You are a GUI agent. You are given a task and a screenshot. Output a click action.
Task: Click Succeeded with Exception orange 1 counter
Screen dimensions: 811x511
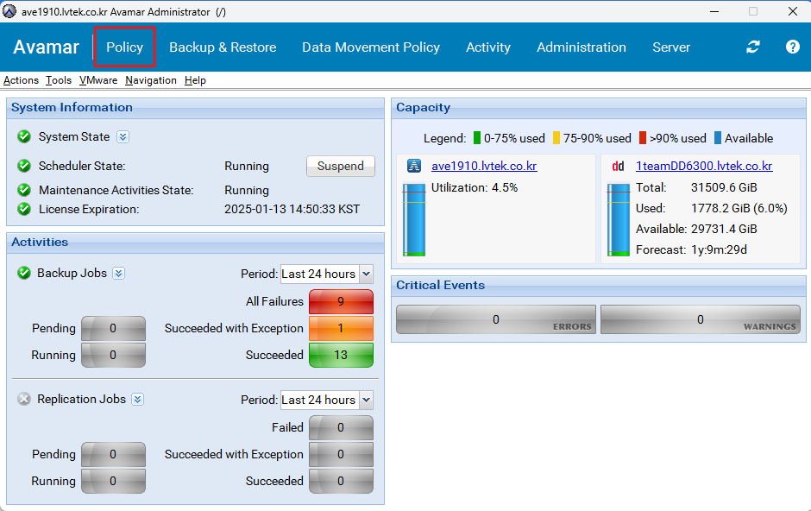pos(341,328)
